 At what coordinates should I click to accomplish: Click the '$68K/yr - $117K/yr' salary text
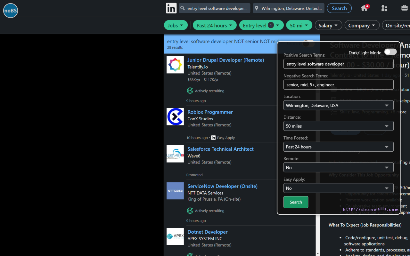point(203,79)
